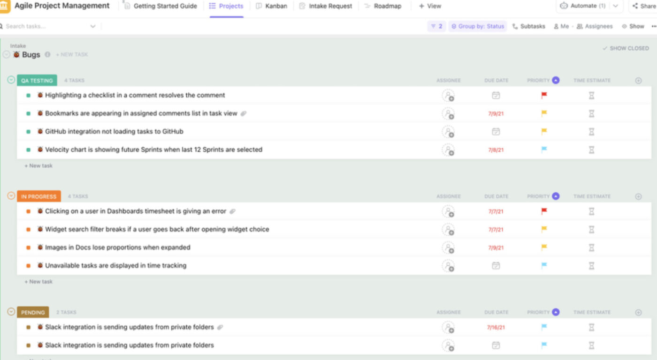Click the Search tasks input field
657x360 pixels.
[x=47, y=26]
